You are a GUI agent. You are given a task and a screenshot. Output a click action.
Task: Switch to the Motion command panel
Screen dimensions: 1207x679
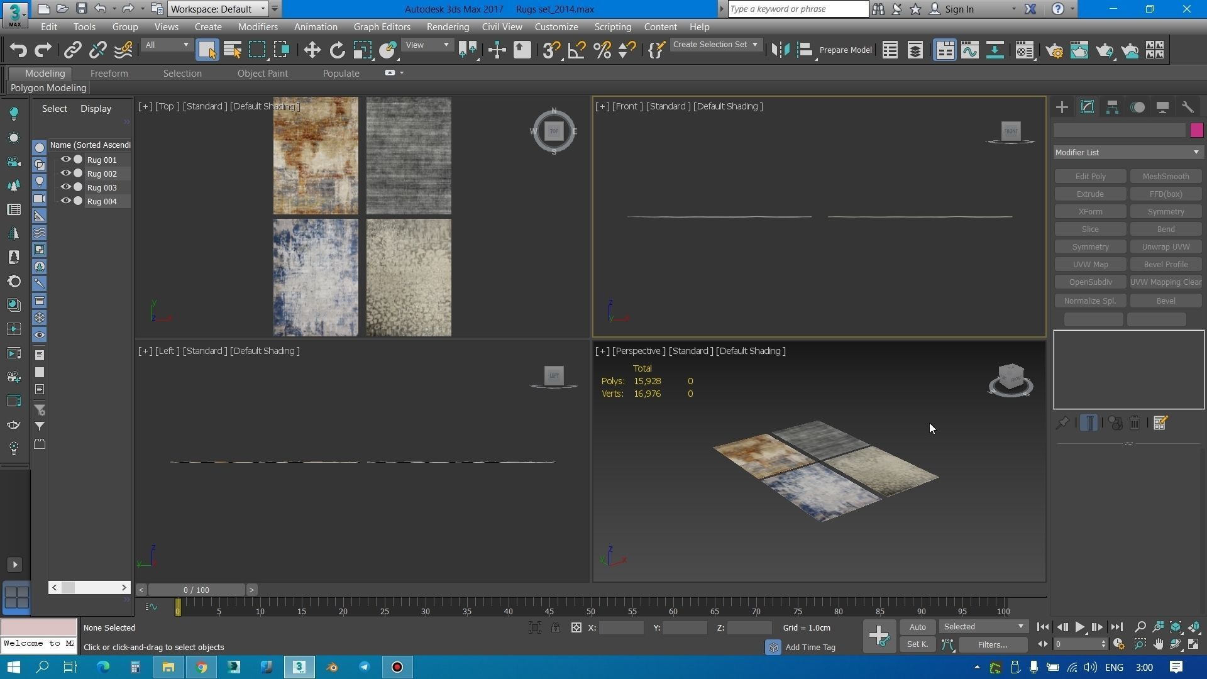click(x=1137, y=108)
